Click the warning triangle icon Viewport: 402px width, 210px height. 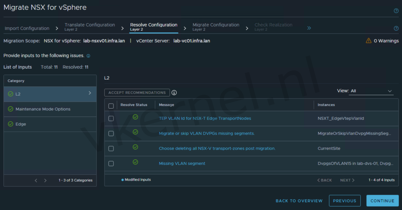[368, 40]
